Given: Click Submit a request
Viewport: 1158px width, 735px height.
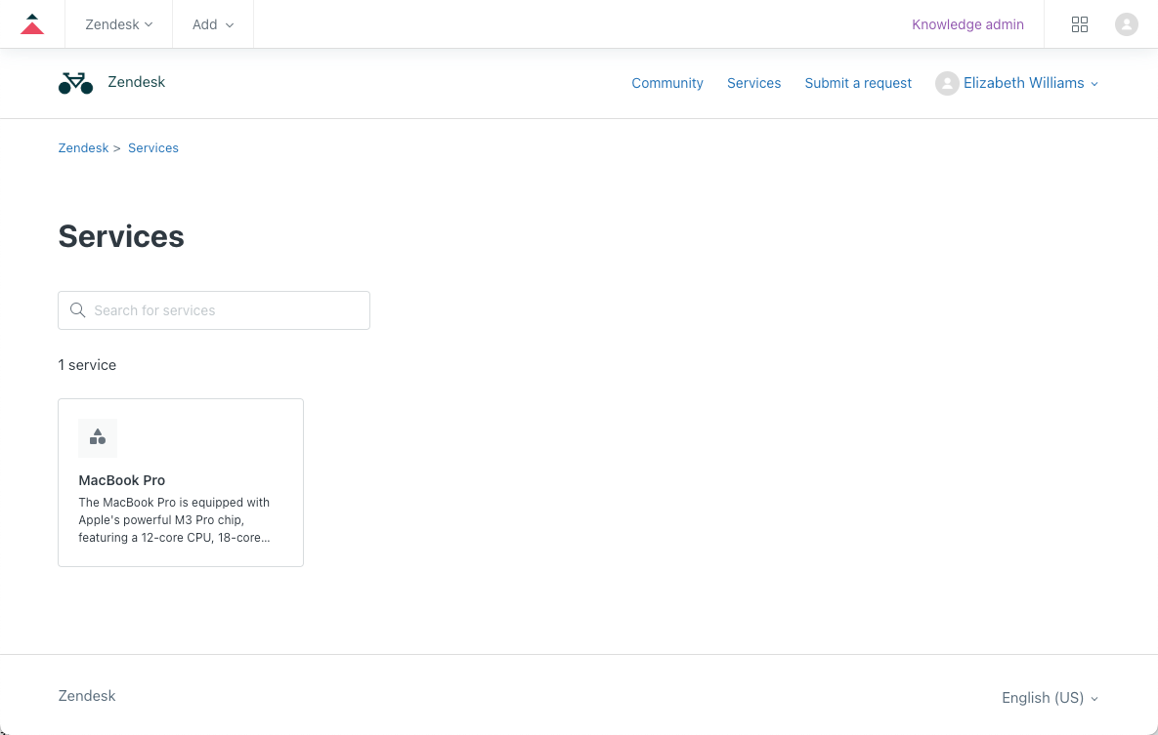Looking at the screenshot, I should 857,83.
